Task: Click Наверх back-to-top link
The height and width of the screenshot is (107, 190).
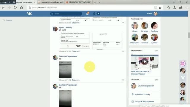Action: 7,20
